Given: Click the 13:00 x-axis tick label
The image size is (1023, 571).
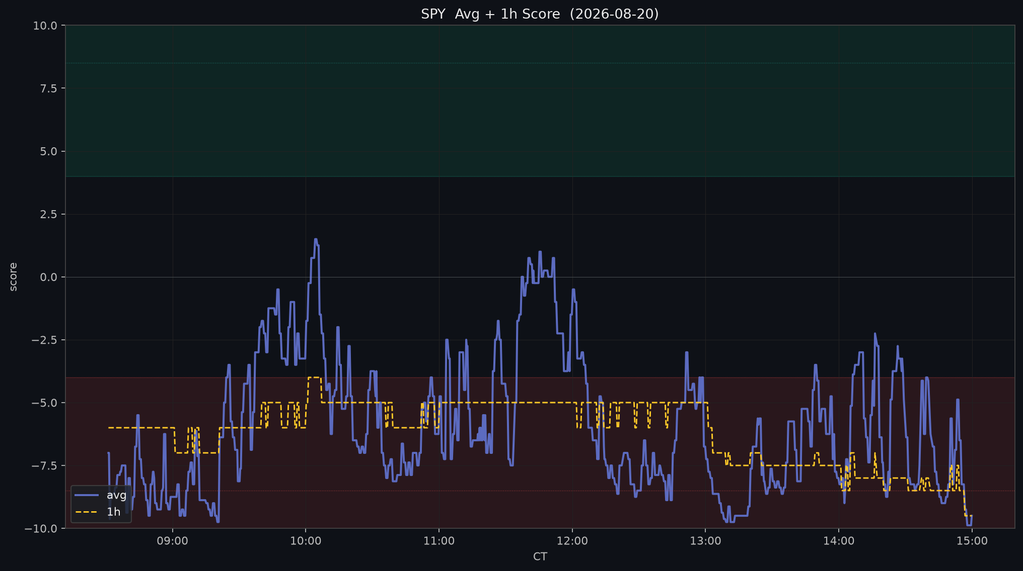Looking at the screenshot, I should pyautogui.click(x=705, y=541).
